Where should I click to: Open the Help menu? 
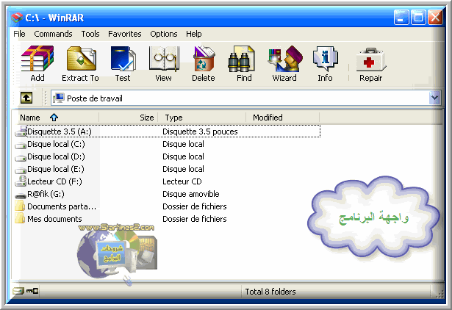(x=194, y=34)
